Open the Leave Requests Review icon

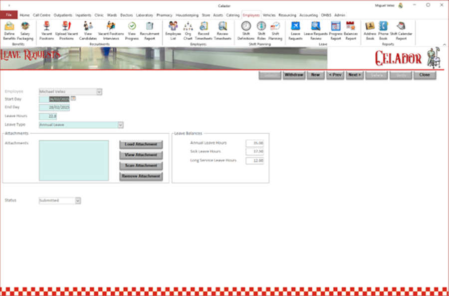(x=316, y=30)
